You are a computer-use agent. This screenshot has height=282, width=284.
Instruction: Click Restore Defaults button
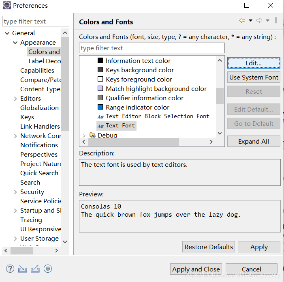[209, 247]
